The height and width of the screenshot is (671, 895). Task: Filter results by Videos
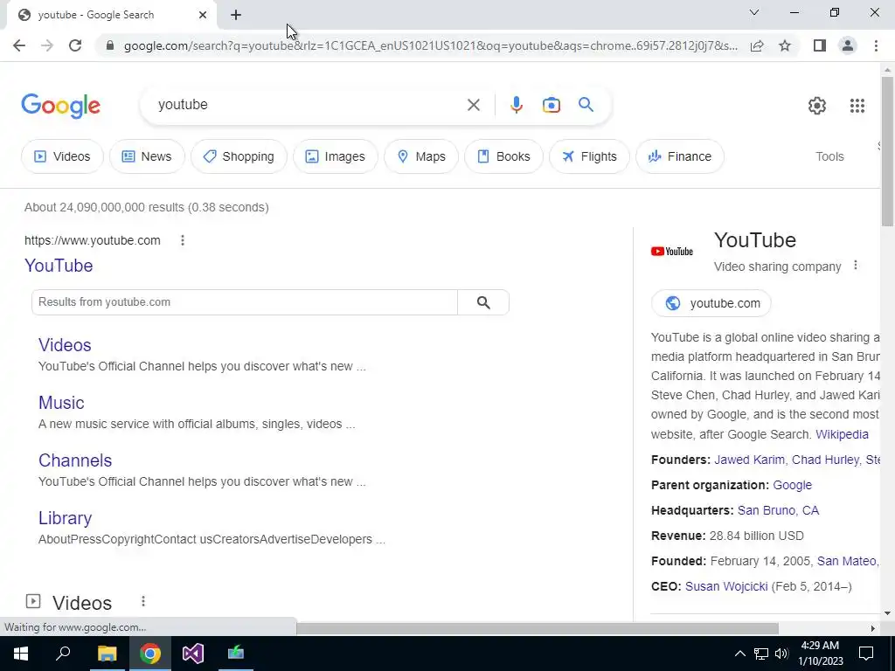(62, 156)
